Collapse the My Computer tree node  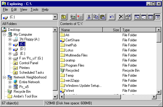click(x=4, y=34)
